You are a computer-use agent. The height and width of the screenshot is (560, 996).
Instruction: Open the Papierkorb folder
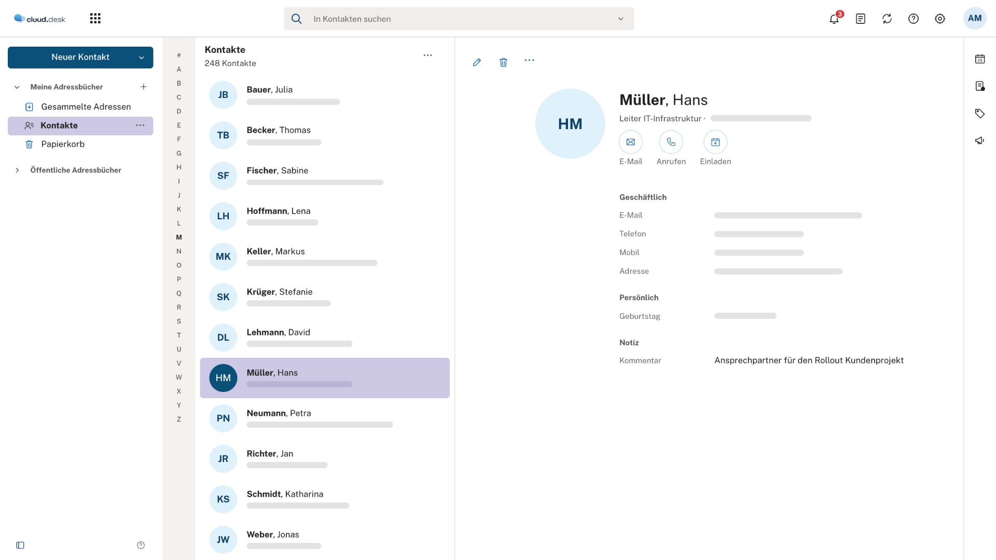[x=80, y=144]
